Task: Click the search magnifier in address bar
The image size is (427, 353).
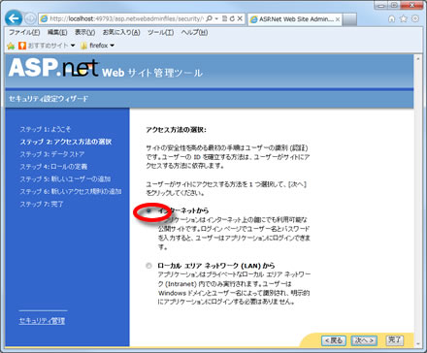Action: click(x=209, y=18)
